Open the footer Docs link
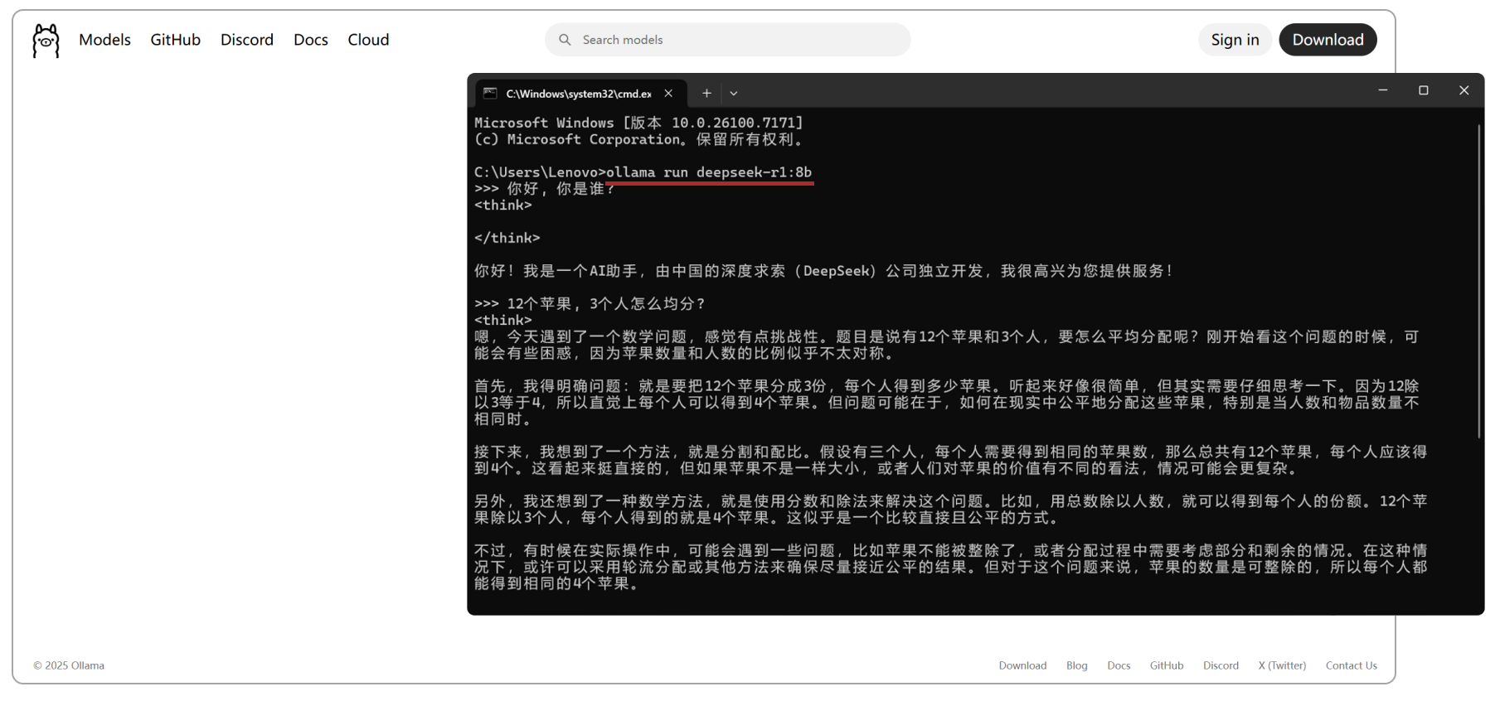This screenshot has height=701, width=1500. pos(1119,665)
